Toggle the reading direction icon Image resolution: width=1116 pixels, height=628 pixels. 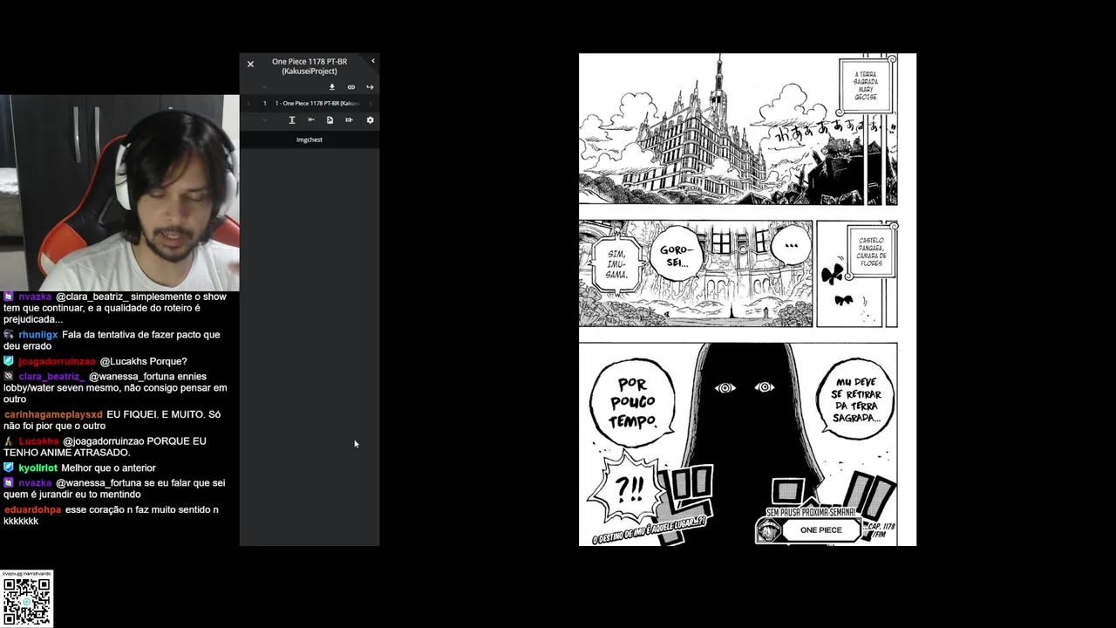311,119
